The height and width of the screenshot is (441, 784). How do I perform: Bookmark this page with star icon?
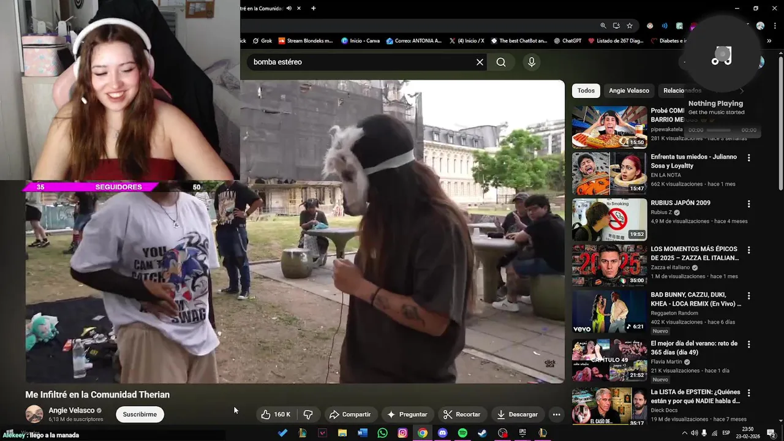coord(630,26)
